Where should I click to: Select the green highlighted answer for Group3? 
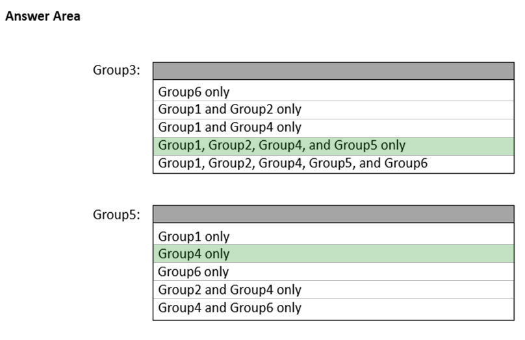(x=281, y=145)
